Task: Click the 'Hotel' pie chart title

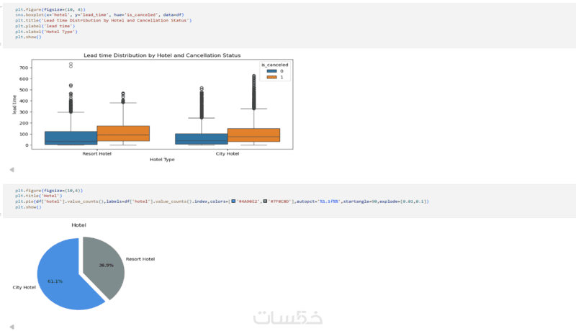Action: coord(78,225)
